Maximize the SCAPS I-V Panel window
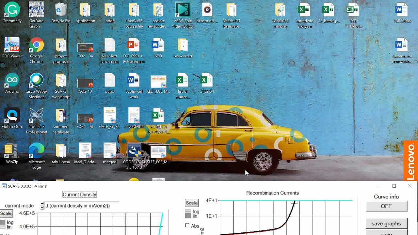Viewport: 418px width, 235px height. [394, 186]
